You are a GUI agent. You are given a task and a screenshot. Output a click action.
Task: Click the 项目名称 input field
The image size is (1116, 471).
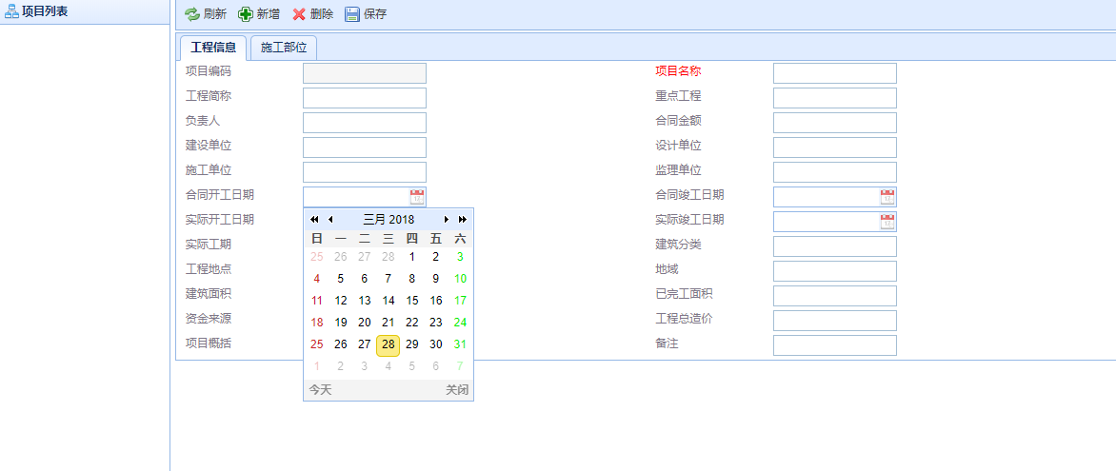coord(835,73)
